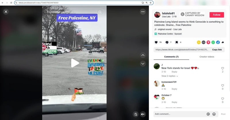Go to next video with down chevron
Screen dimensions: 230x120
point(143,64)
